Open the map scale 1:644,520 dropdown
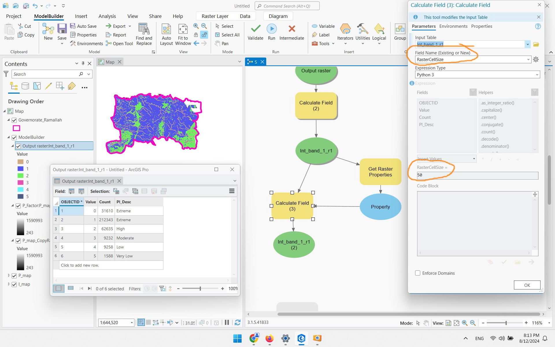555x347 pixels. 132,322
